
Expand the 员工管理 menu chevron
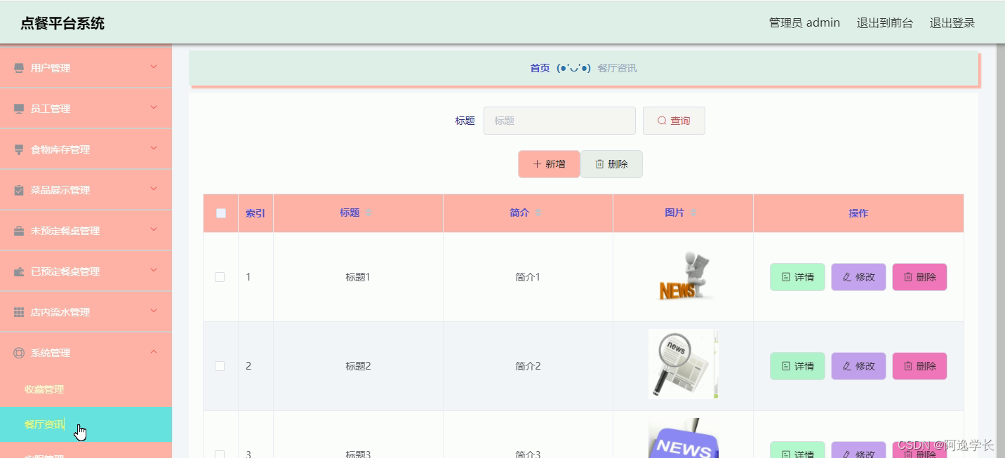click(154, 107)
